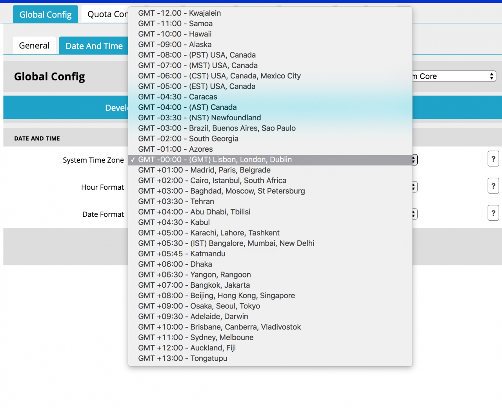
Task: Pick GMT +08:00 Beijing, Hong Kong, Singapore
Action: 216,296
